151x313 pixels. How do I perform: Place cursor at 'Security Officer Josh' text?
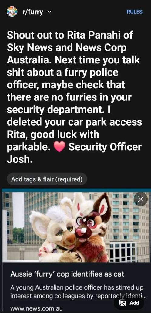[x=74, y=152]
